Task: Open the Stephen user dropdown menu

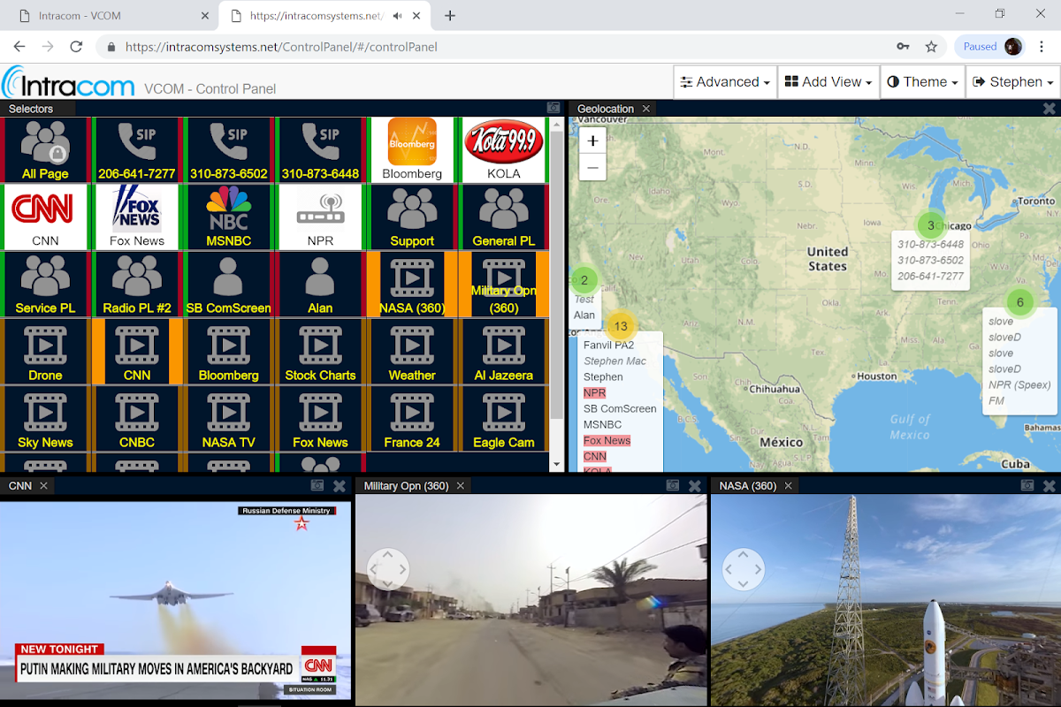Action: point(1012,82)
